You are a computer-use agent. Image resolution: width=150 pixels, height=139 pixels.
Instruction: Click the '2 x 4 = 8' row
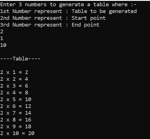(x=14, y=93)
